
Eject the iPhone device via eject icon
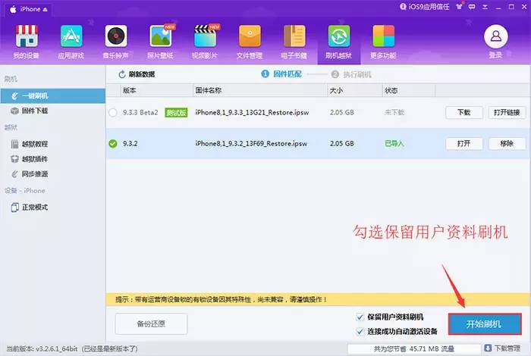[x=45, y=9]
